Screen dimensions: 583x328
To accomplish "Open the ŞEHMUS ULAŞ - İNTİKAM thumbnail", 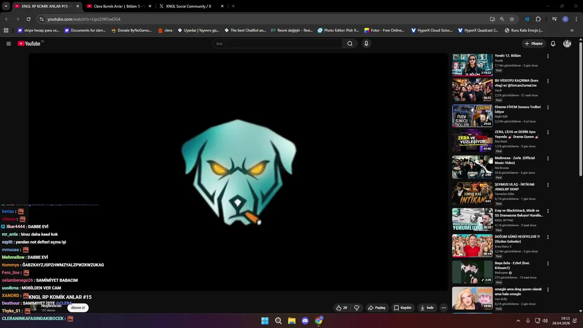I will [472, 193].
